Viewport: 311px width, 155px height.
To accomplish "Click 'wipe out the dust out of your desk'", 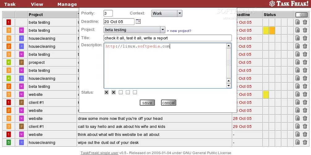I will 108,143.
